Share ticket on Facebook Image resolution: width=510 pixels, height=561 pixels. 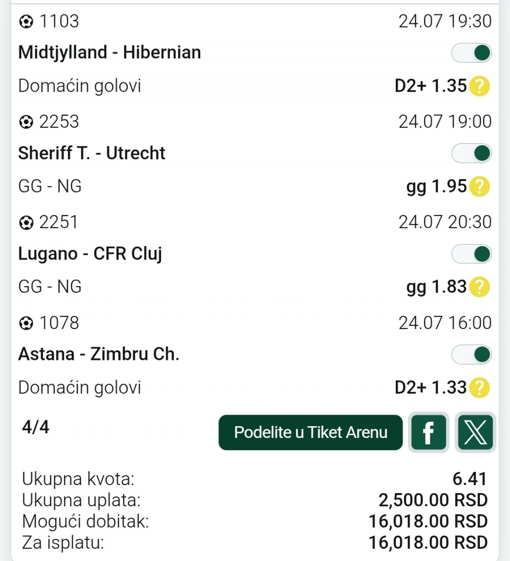coord(428,432)
